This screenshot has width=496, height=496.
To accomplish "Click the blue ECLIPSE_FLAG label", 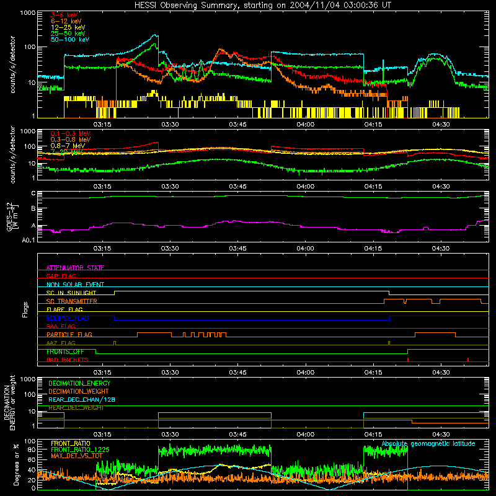I will tap(68, 318).
